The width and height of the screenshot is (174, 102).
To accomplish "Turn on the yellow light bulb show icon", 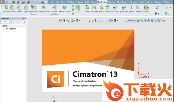I will [93, 20].
